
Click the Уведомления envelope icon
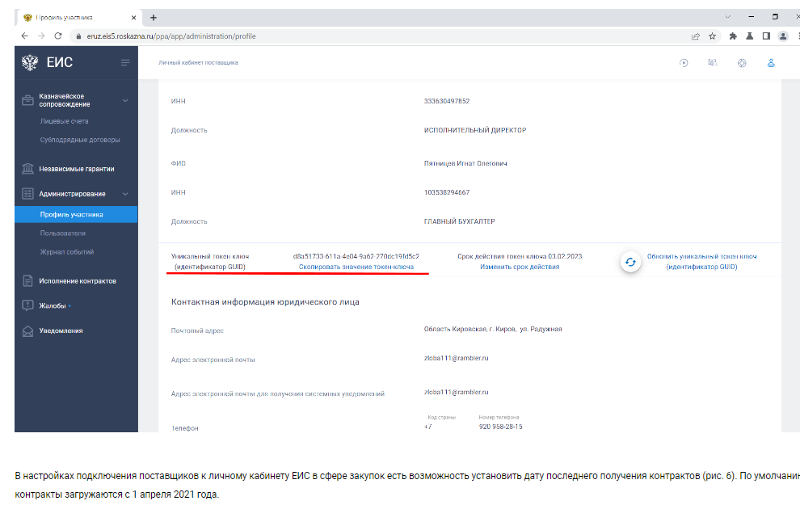28,331
